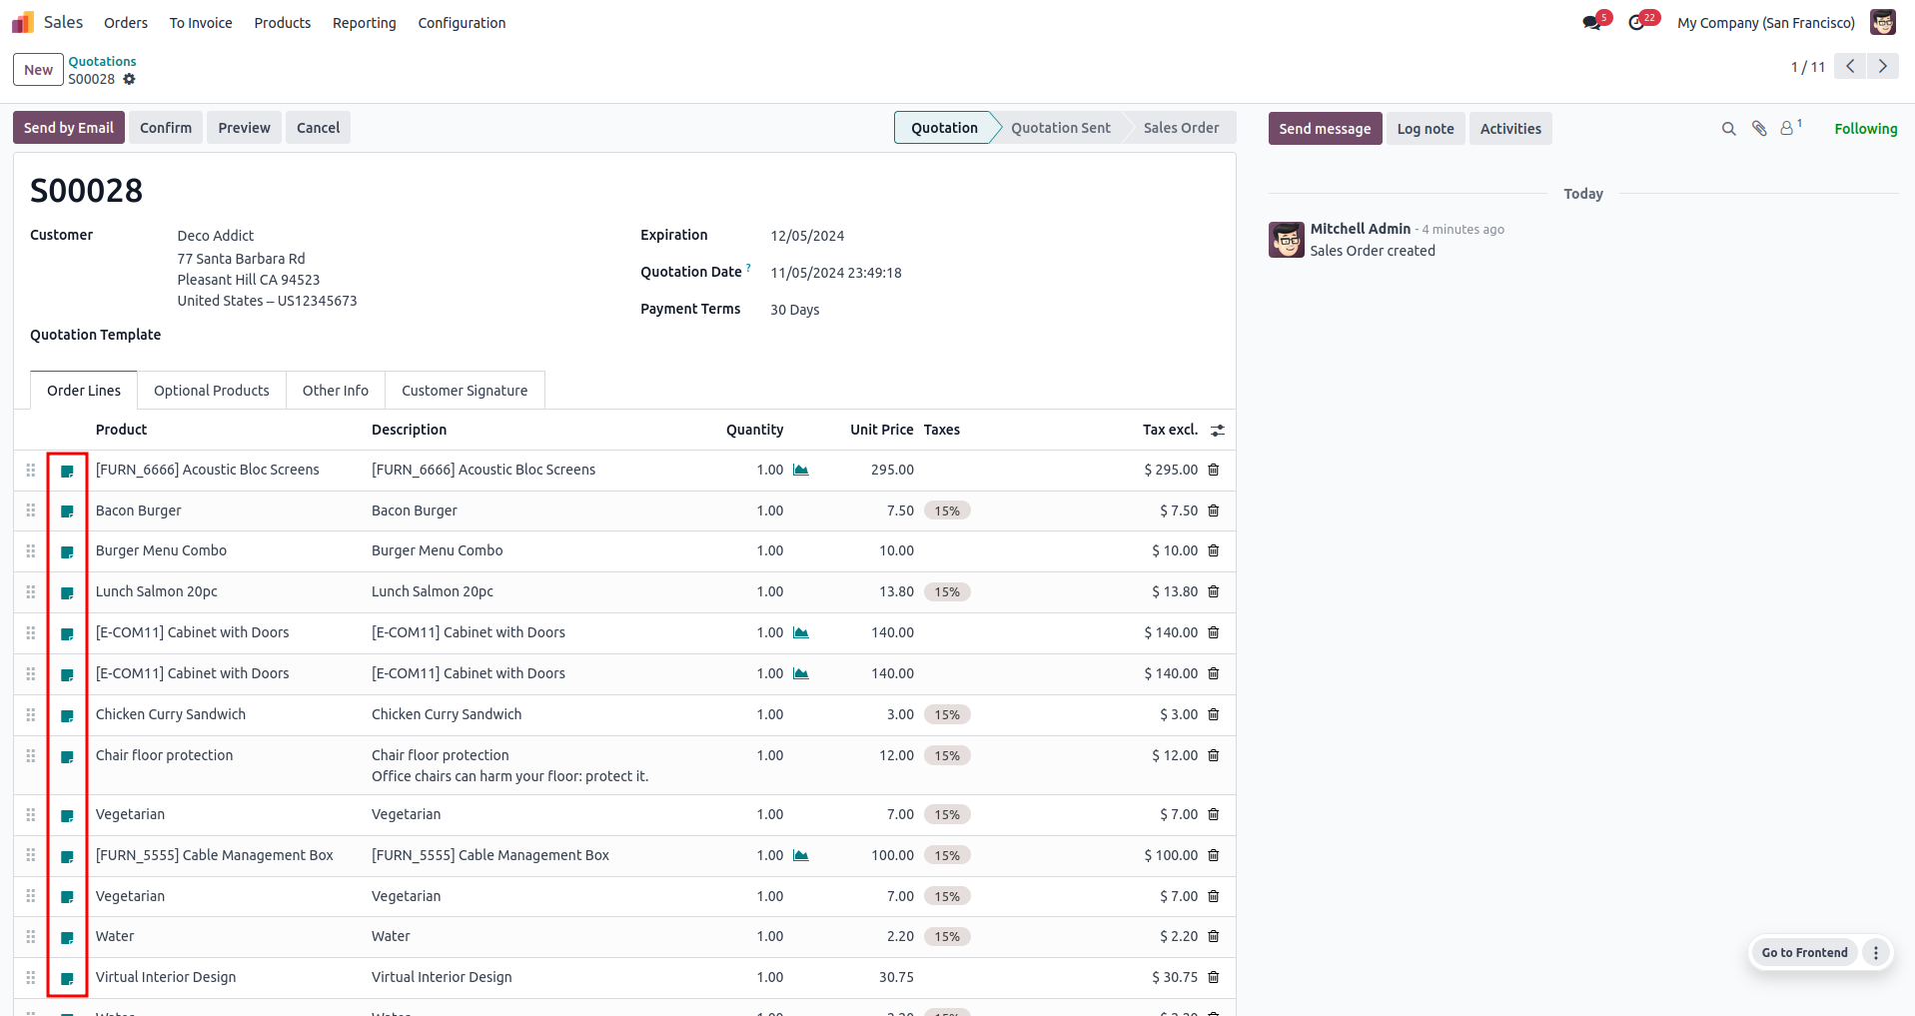Click the gear icon next to S00028
This screenshot has height=1016, width=1915.
129,79
